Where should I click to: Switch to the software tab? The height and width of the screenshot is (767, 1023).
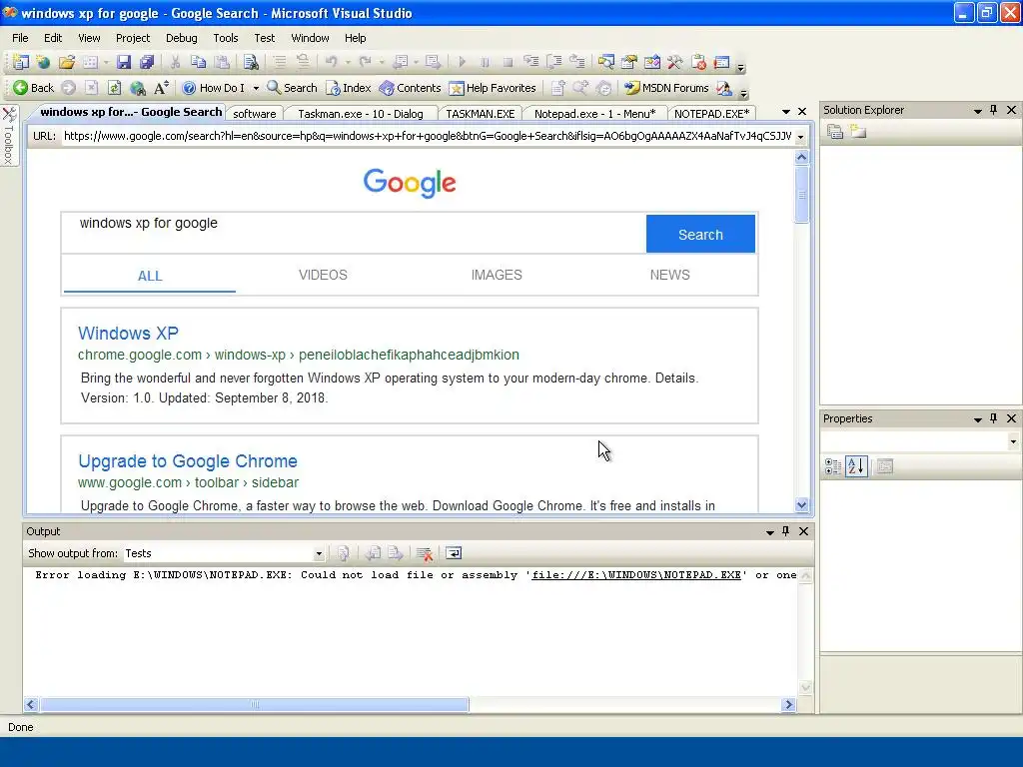(255, 114)
